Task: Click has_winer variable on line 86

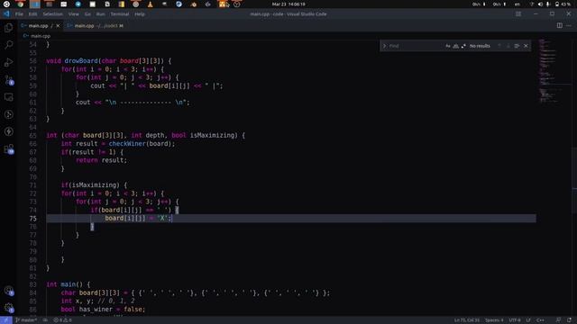Action: [96, 310]
